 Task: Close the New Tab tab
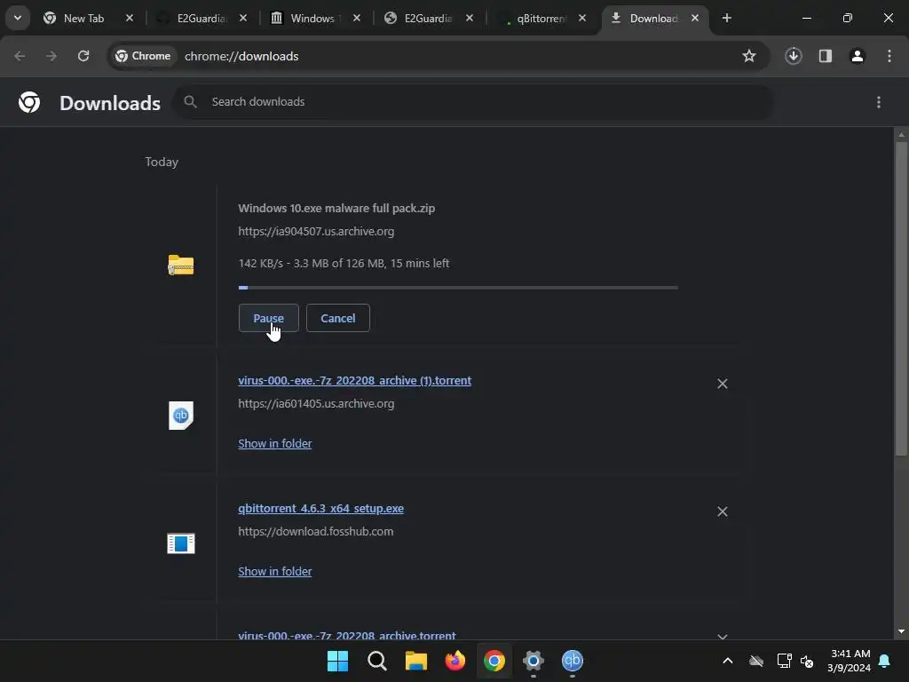[x=130, y=18]
